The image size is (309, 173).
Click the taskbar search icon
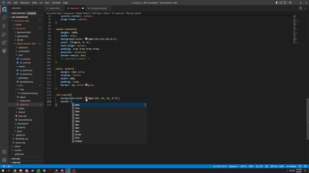pyautogui.click(x=9, y=171)
